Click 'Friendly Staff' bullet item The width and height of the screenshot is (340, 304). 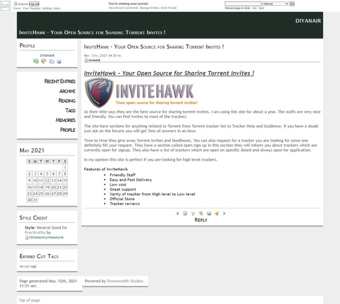123,175
